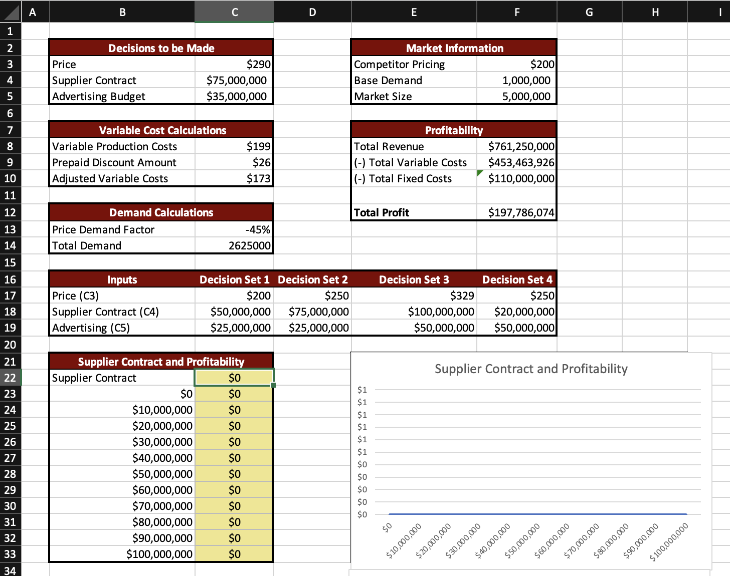Select the Price cell showing $290

tap(234, 64)
